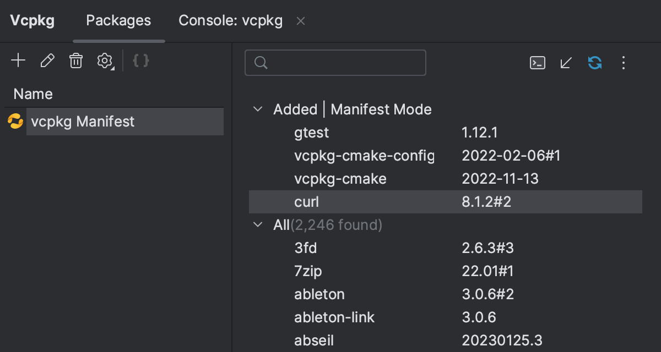
Task: Select the gtest package
Action: pos(312,133)
